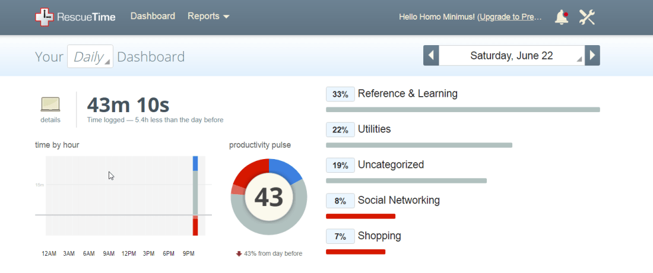This screenshot has width=653, height=273.
Task: Click the Upgrade to Premium link
Action: point(510,17)
